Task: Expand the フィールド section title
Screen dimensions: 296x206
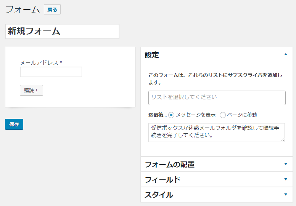Action: 162,180
